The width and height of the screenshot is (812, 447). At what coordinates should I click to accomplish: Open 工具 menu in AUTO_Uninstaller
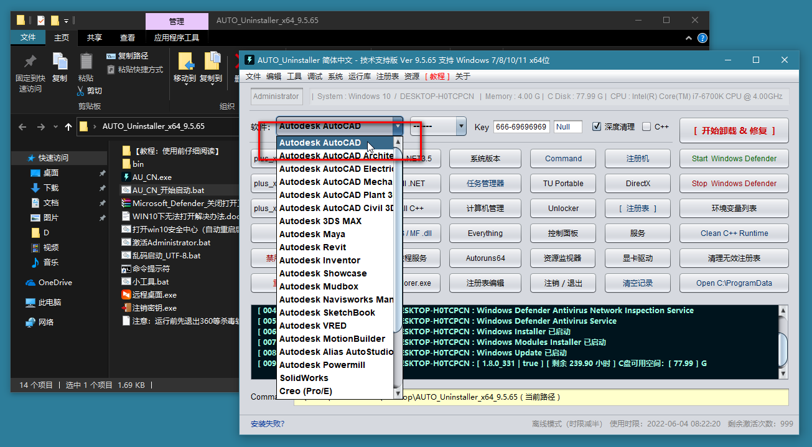coord(294,77)
